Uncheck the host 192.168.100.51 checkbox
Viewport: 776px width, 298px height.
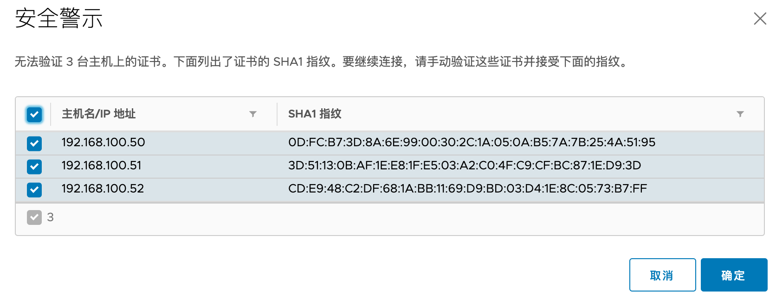click(34, 167)
